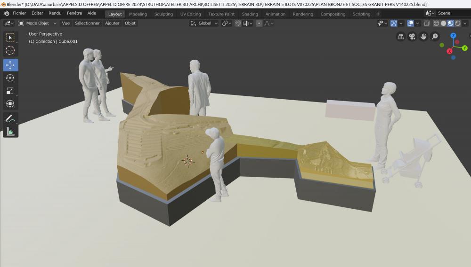The width and height of the screenshot is (471, 267).
Task: Enable proportional editing toggle
Action: click(259, 23)
